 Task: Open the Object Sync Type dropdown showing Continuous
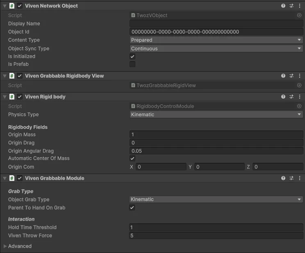(x=216, y=49)
